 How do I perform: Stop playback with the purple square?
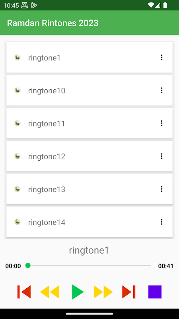(155, 292)
